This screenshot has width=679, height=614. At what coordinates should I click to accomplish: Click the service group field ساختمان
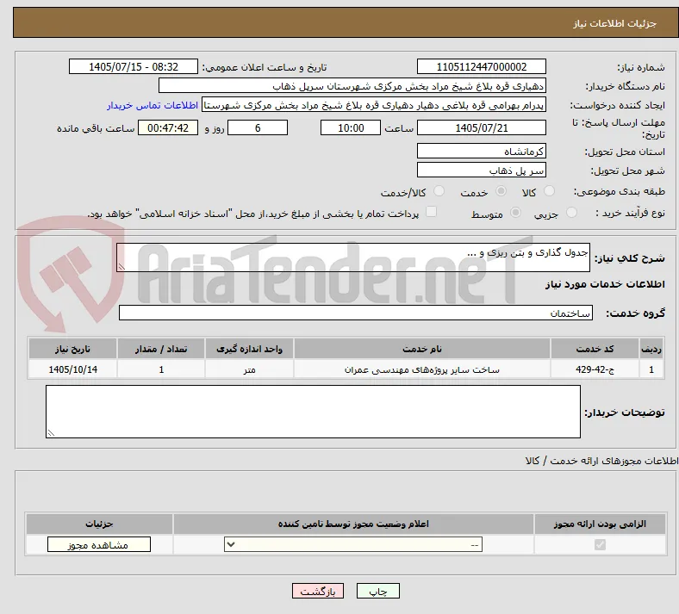(x=356, y=313)
